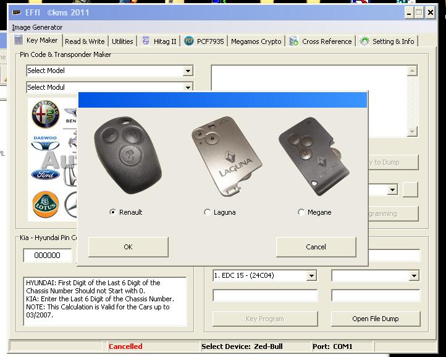446x357 pixels.
Task: Click the Key Program button
Action: (265, 319)
